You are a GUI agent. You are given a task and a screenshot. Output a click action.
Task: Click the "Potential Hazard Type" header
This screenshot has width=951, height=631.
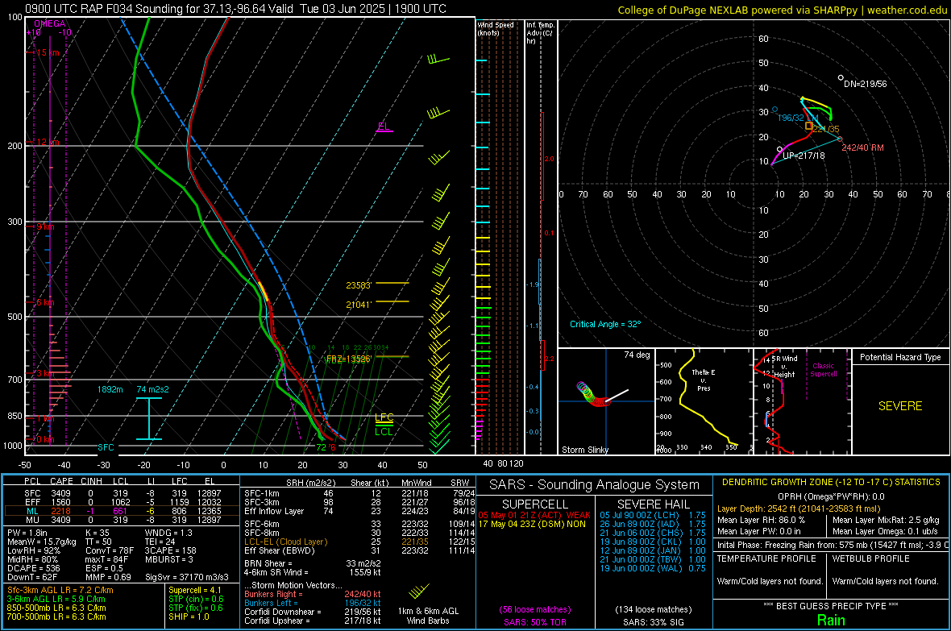[x=900, y=357]
